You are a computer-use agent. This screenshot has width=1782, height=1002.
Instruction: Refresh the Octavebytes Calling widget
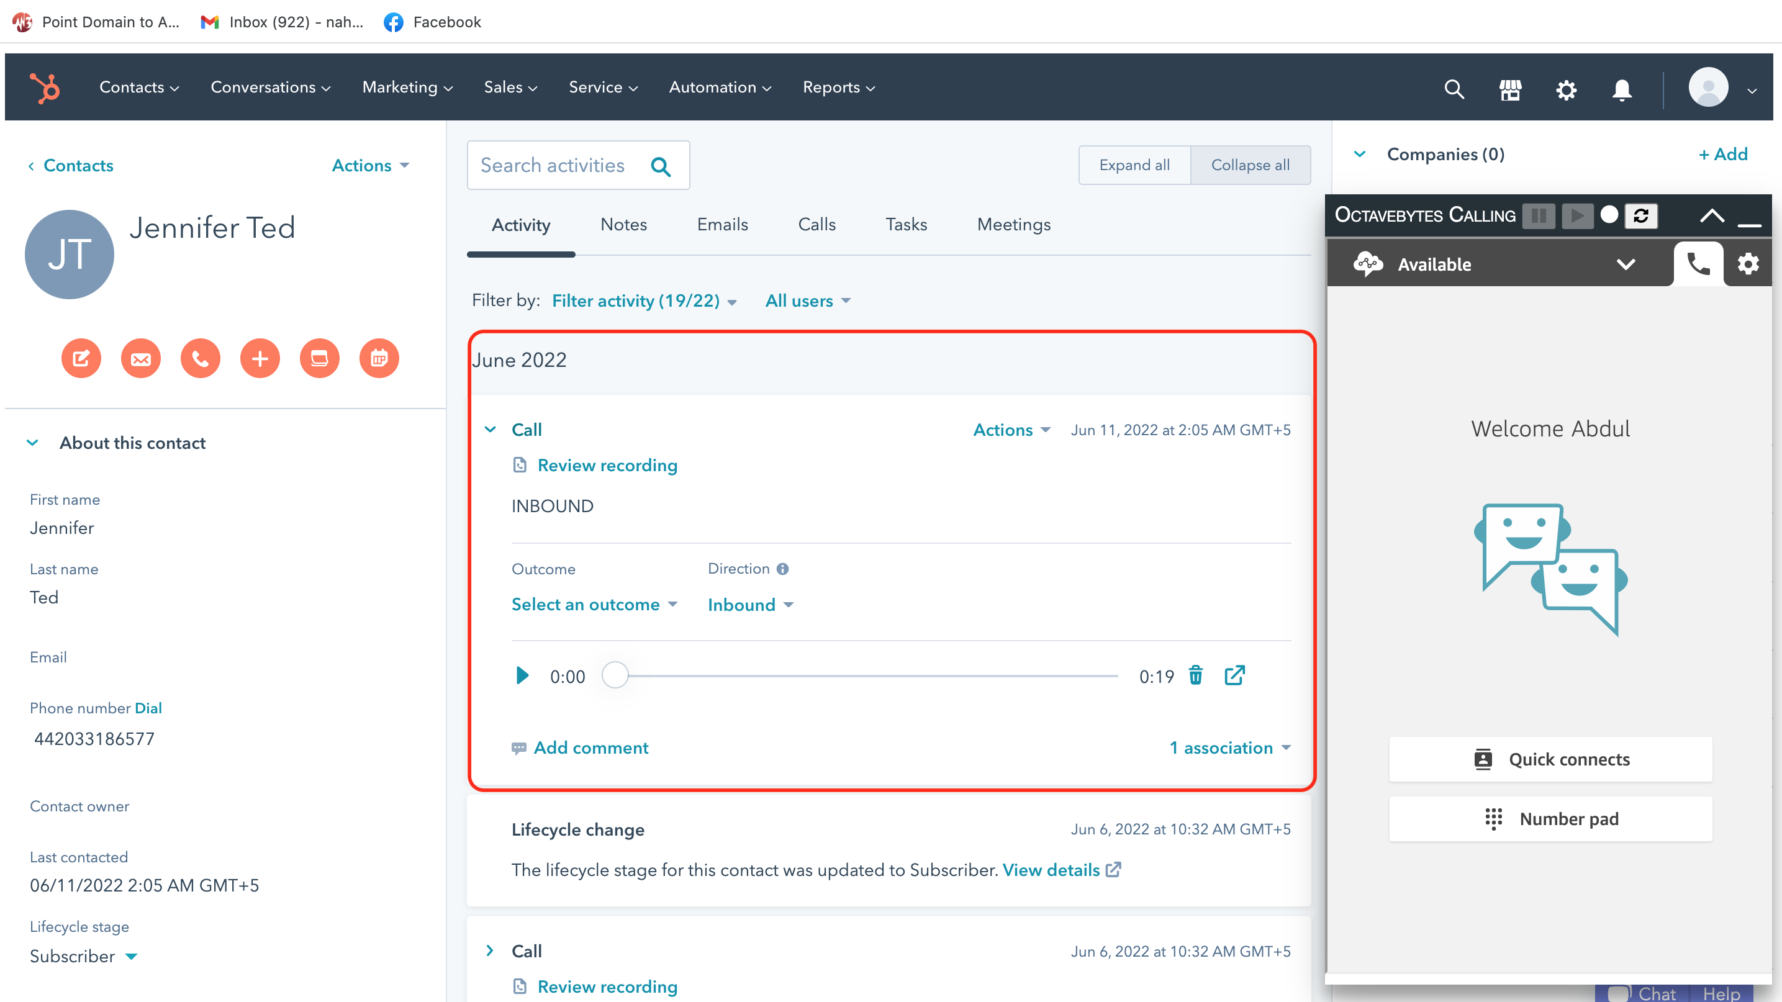coord(1642,215)
